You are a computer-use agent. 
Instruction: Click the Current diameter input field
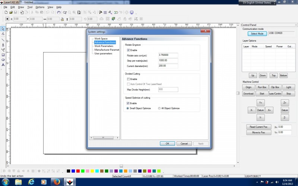[168, 65]
